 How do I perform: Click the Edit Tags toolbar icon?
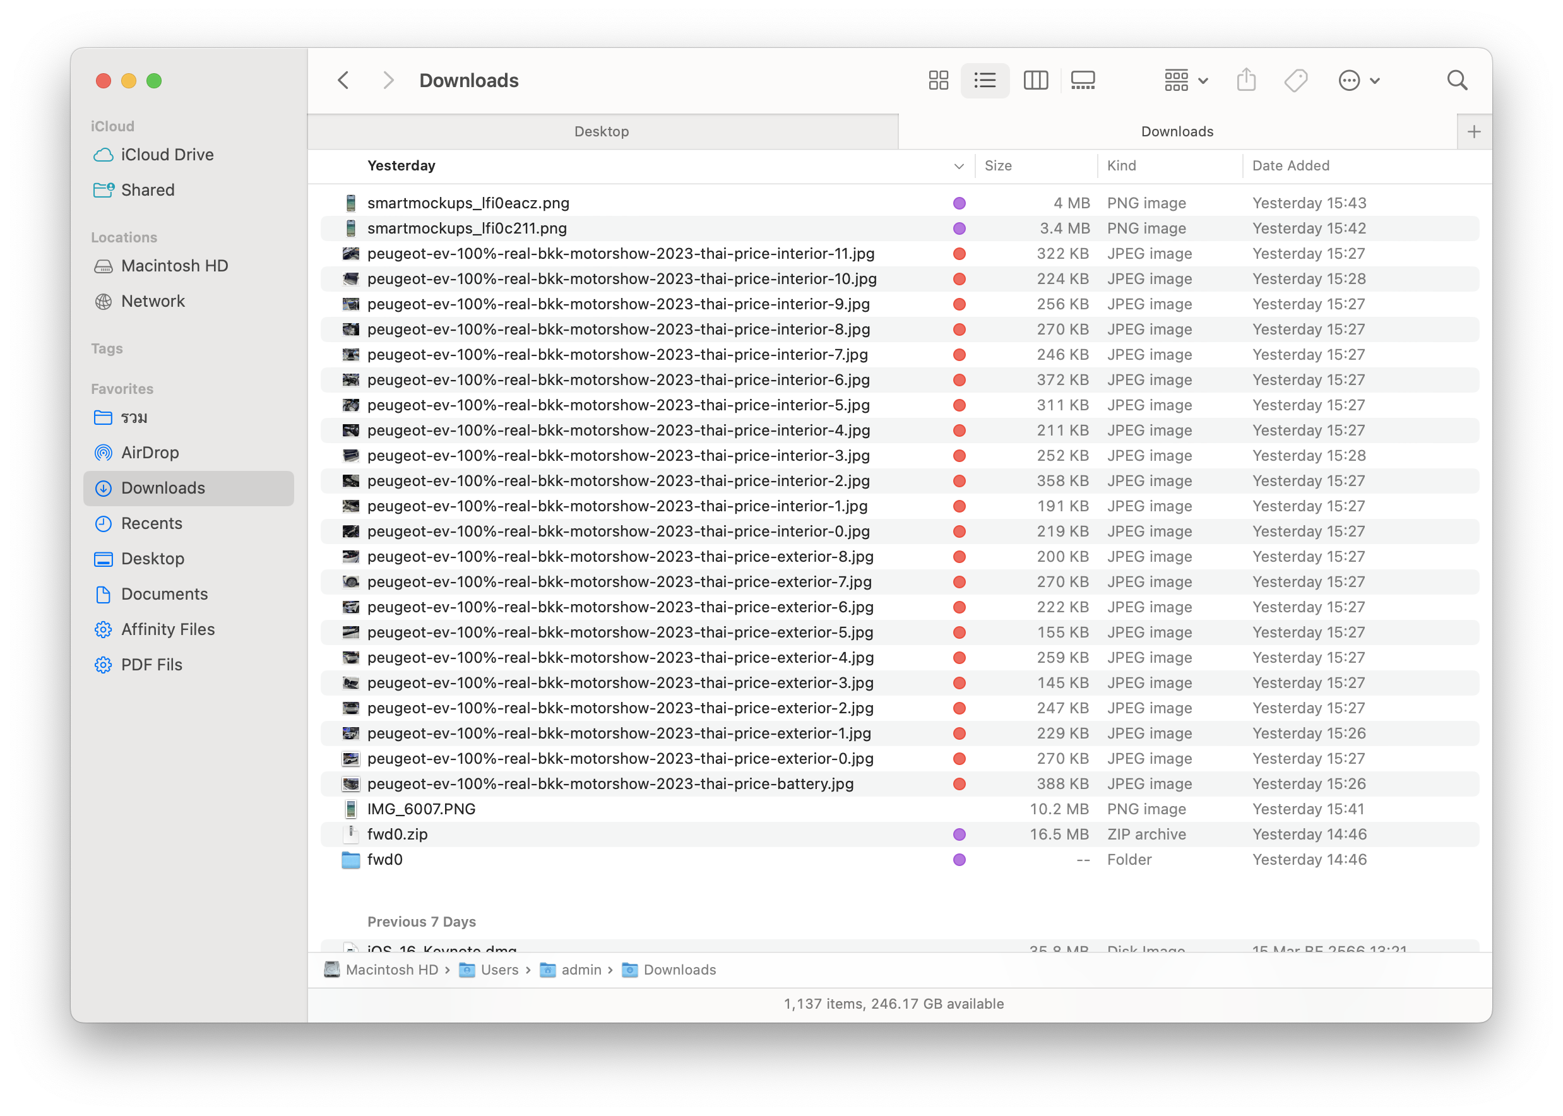click(1296, 80)
